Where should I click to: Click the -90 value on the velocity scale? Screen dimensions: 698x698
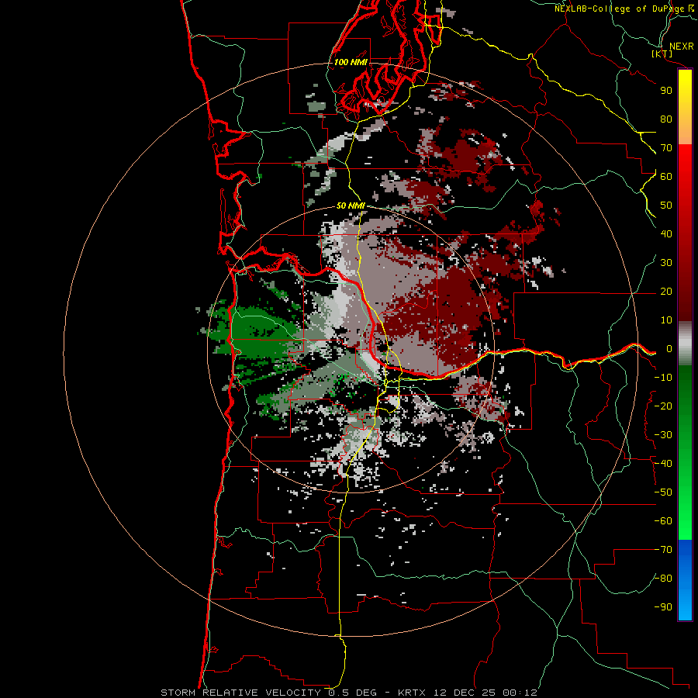[663, 607]
